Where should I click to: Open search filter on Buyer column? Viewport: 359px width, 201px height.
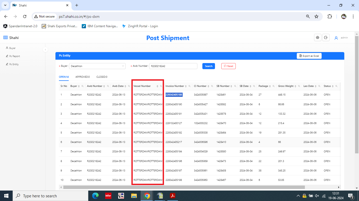82,86
